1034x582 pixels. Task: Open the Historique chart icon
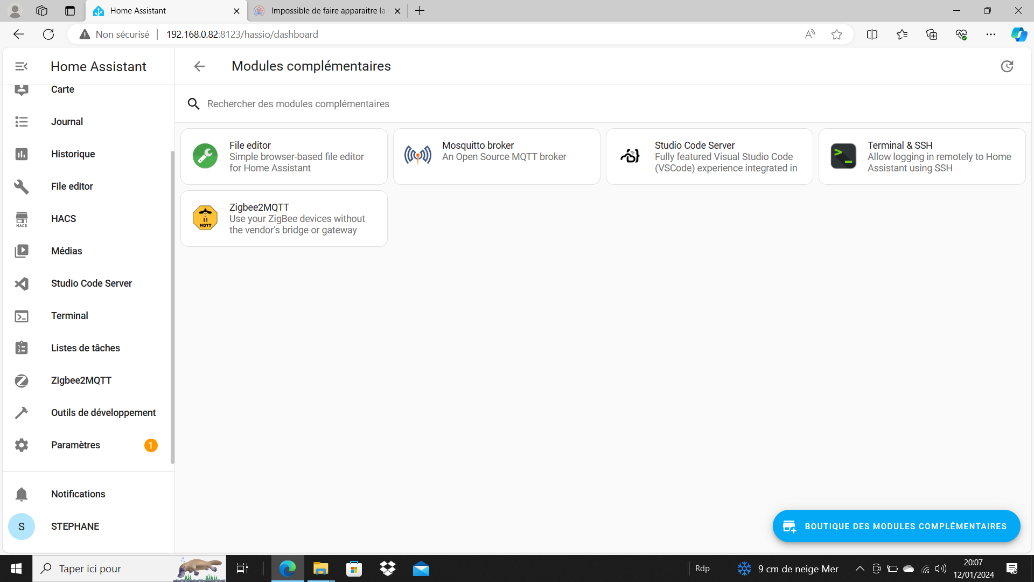(22, 154)
